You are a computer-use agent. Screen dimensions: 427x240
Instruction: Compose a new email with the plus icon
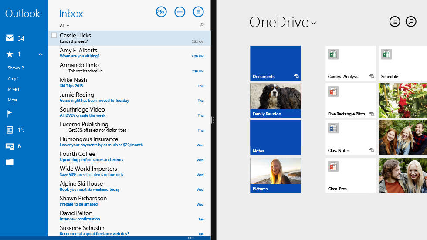click(x=180, y=12)
